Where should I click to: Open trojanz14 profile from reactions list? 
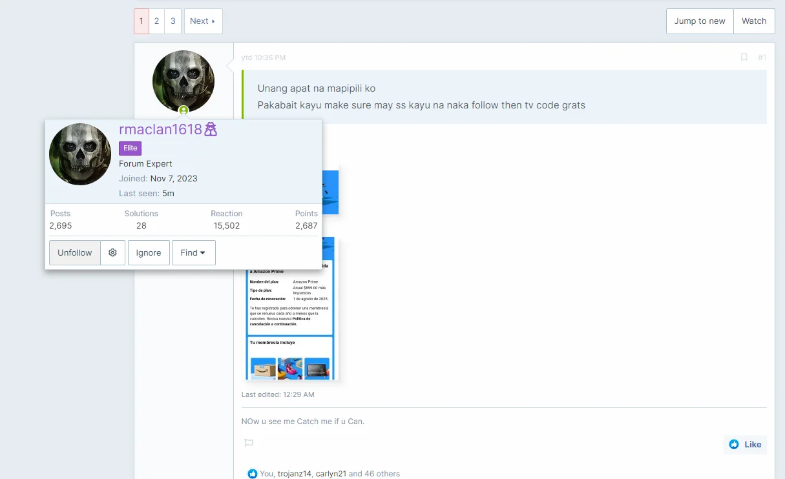[295, 474]
